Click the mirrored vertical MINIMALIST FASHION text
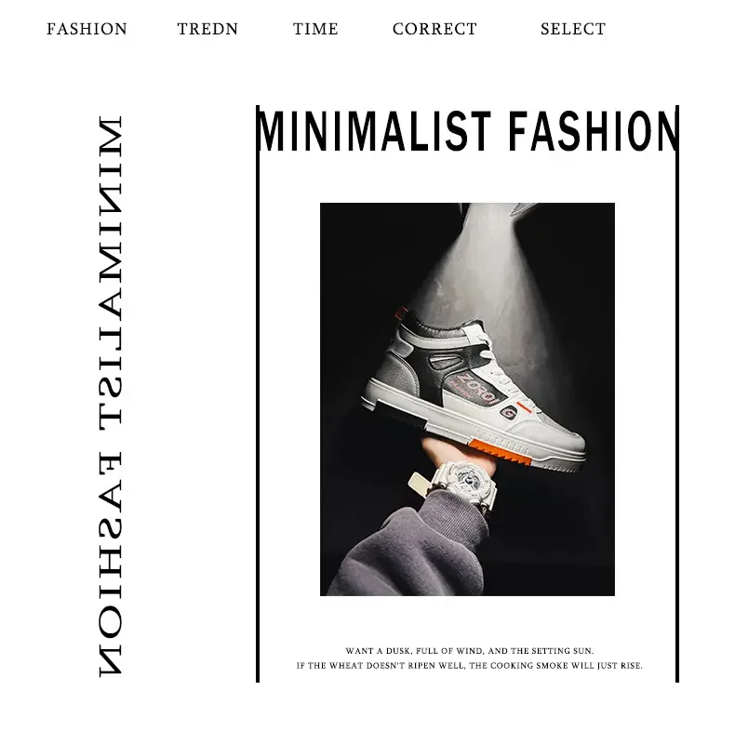 tap(111, 396)
